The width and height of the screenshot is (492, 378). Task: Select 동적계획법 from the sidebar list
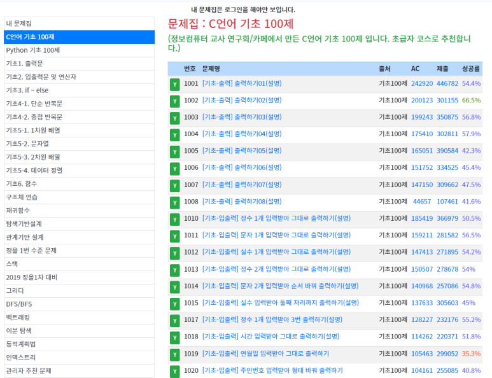pyautogui.click(x=21, y=344)
